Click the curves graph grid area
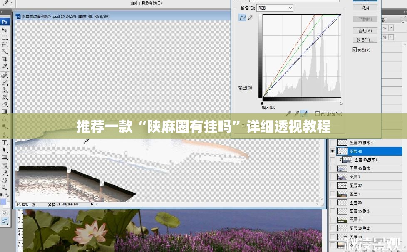This screenshot has height=252, width=407. pyautogui.click(x=302, y=56)
